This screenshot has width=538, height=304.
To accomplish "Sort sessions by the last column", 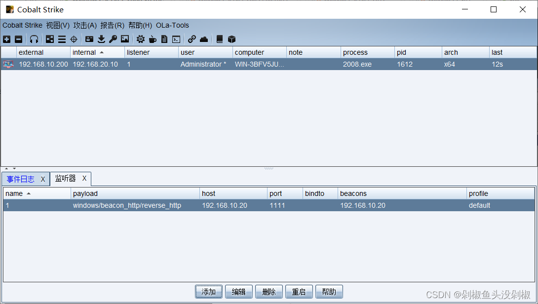I will (x=513, y=52).
